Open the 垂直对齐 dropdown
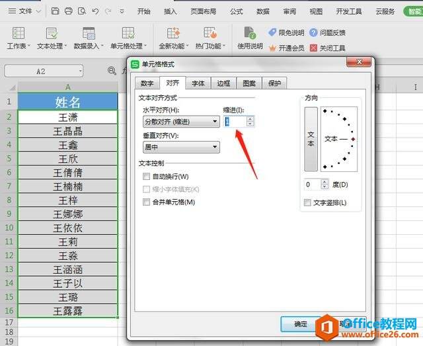 click(x=181, y=148)
